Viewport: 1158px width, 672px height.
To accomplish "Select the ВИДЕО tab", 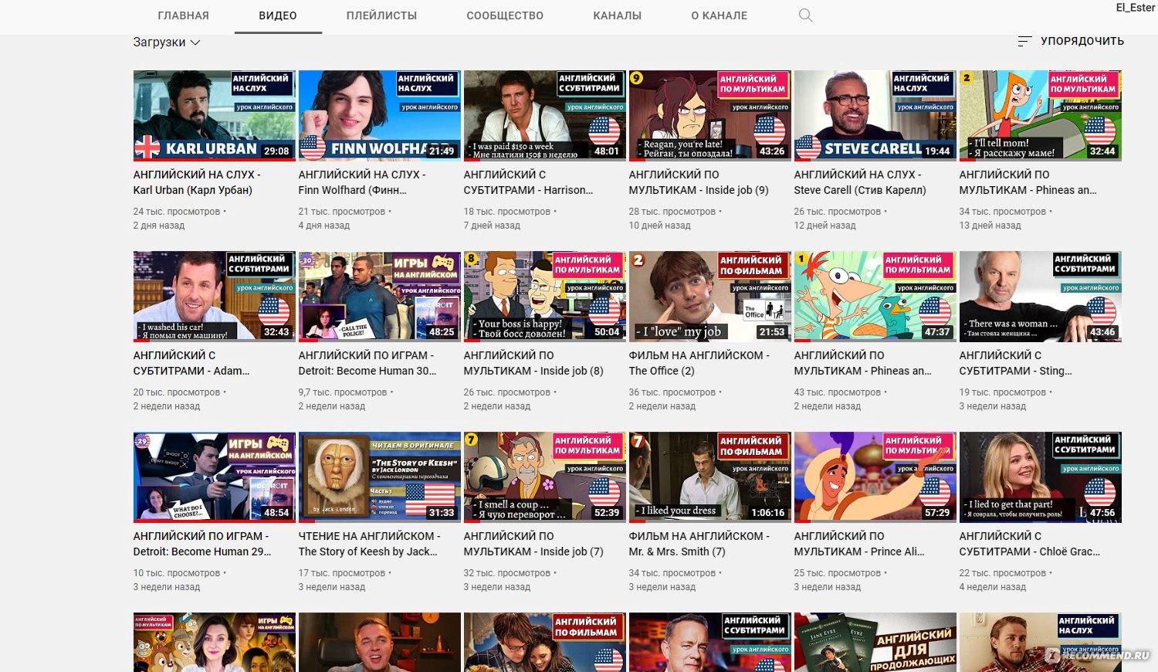I will point(278,15).
